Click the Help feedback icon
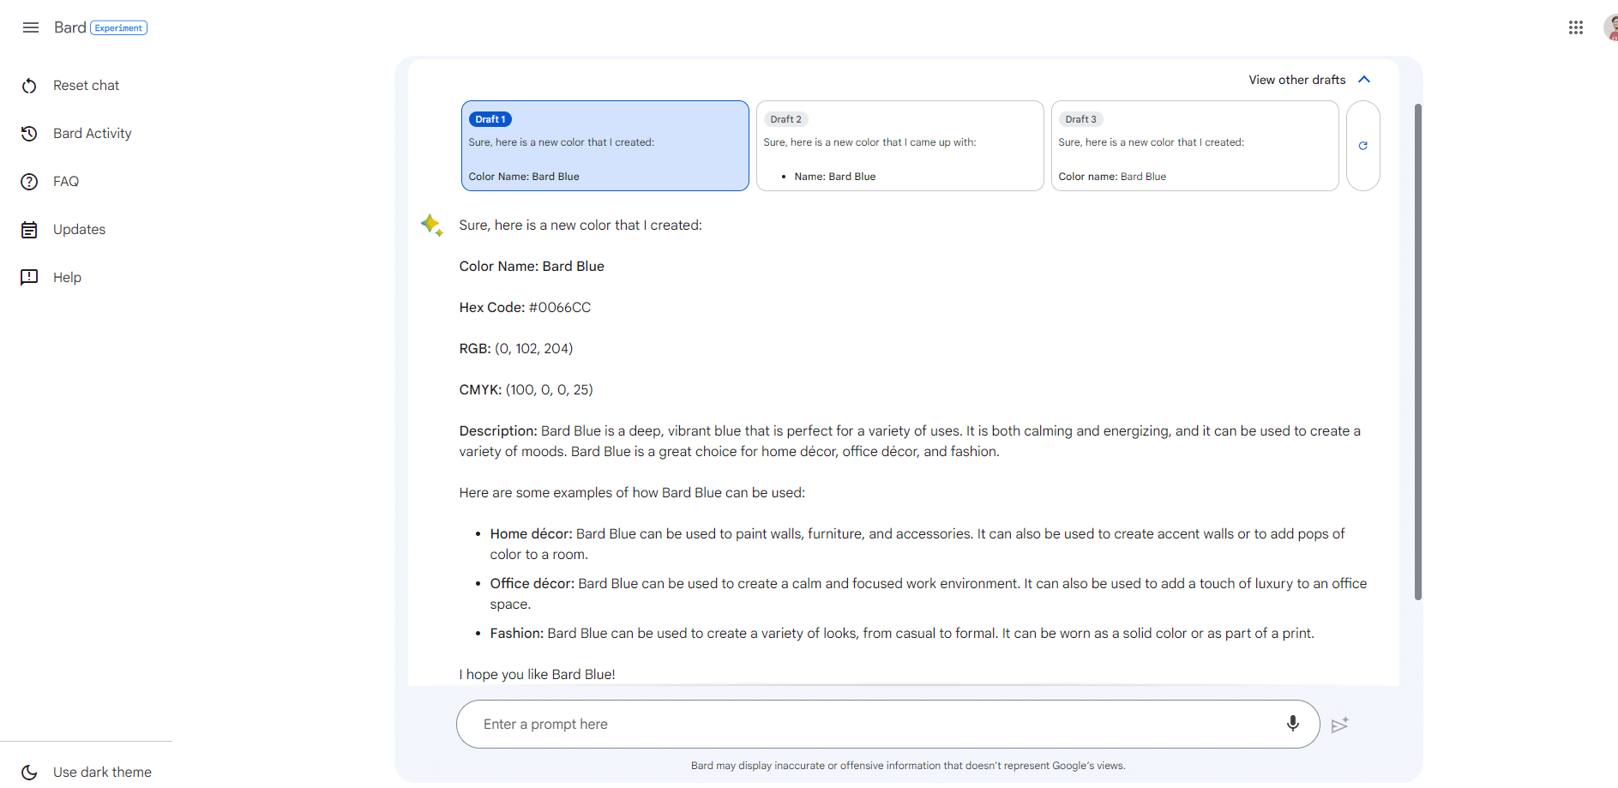The width and height of the screenshot is (1618, 788). tap(29, 278)
